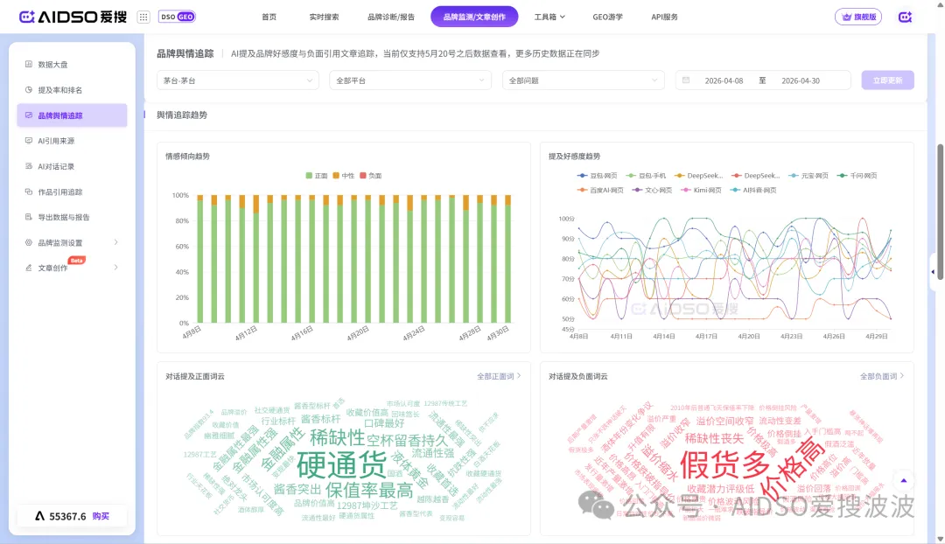Expand the 工具箱 menu
Viewport: 945px width, 544px height.
pyautogui.click(x=549, y=17)
